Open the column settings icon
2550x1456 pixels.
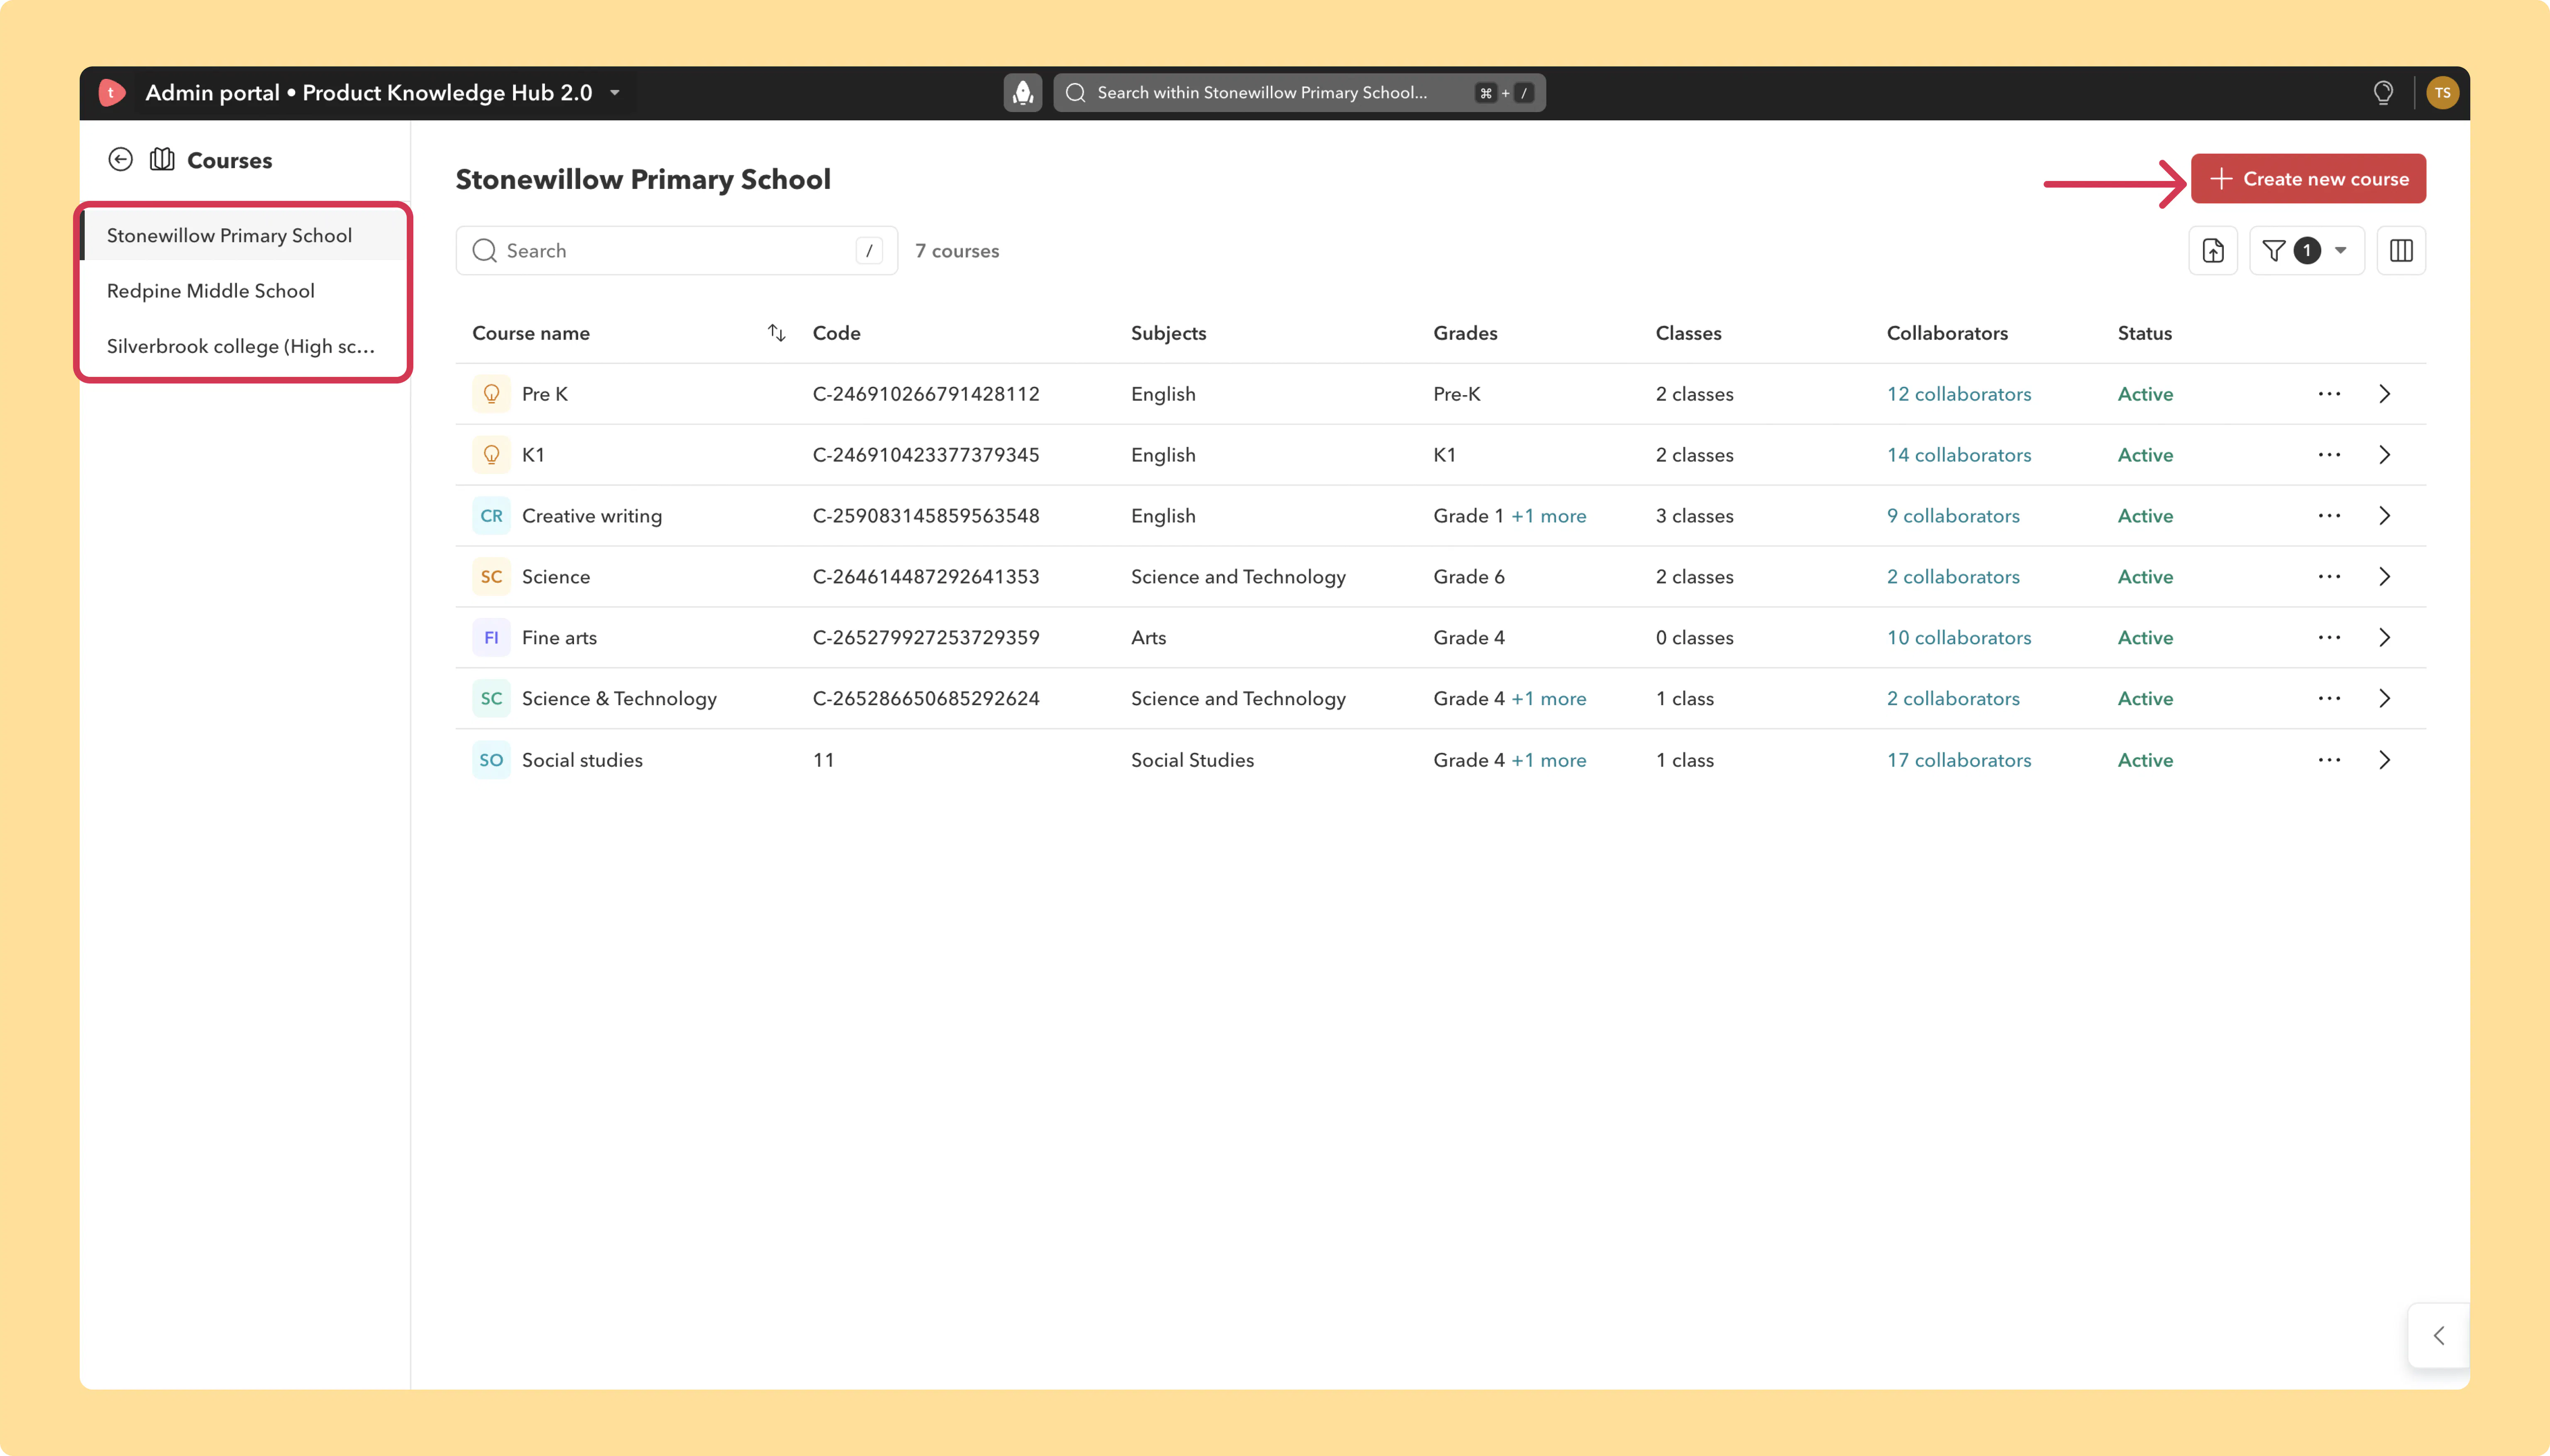[2401, 251]
